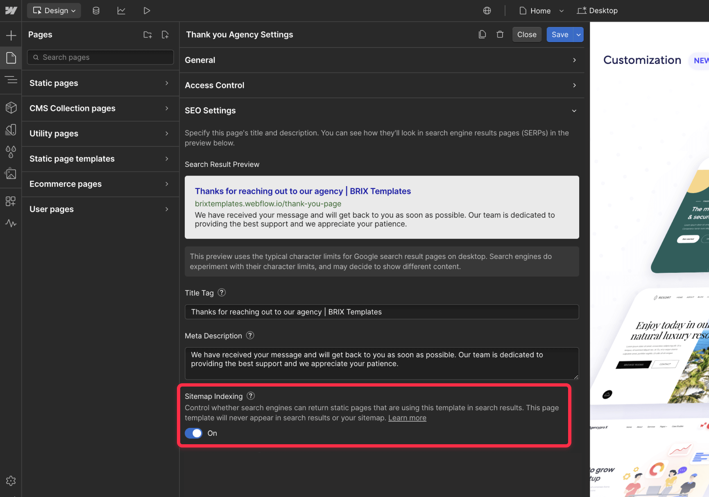Open the Variables panel icon
Image resolution: width=709 pixels, height=497 pixels.
[11, 130]
